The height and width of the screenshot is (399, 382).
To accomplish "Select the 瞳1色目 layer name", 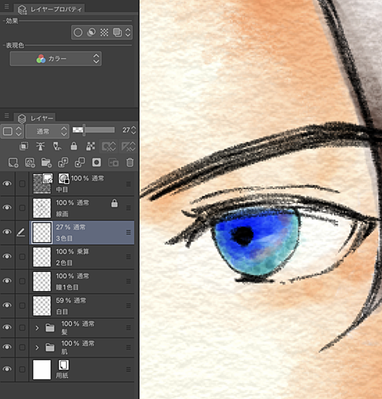I will pyautogui.click(x=67, y=287).
